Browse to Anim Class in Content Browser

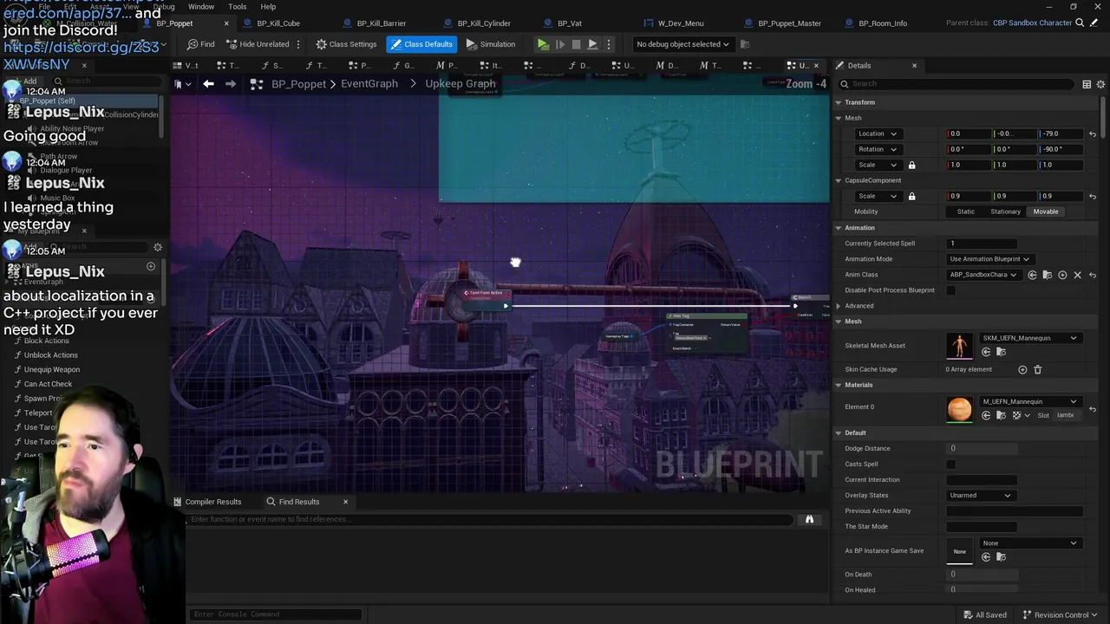[x=1047, y=275]
